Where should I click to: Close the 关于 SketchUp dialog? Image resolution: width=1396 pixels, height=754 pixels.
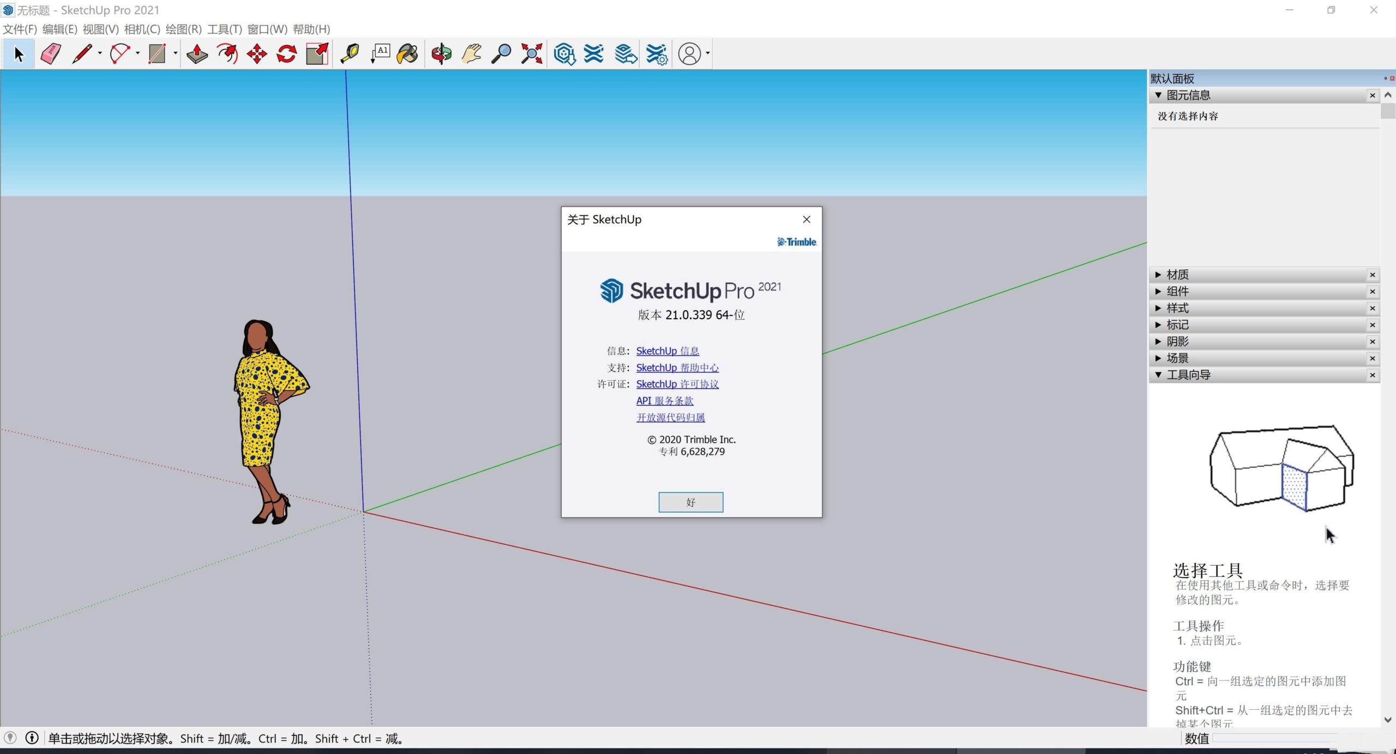coord(807,220)
